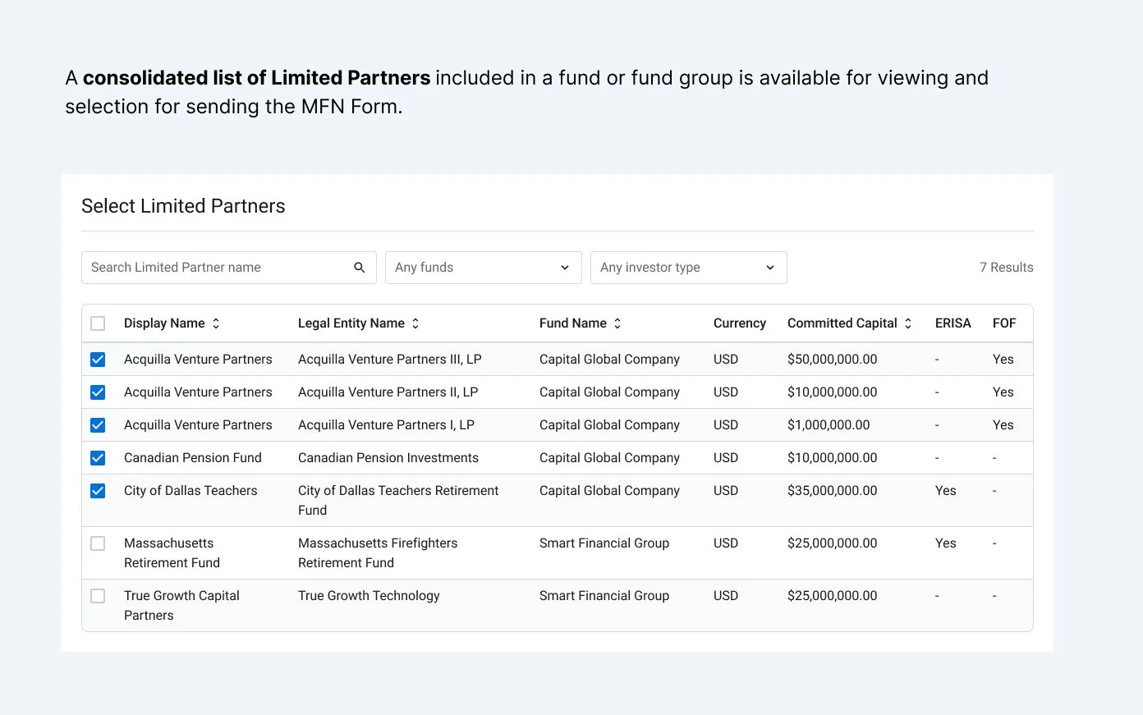Sort by Committed Capital arrows
Image resolution: width=1143 pixels, height=715 pixels.
pyautogui.click(x=908, y=323)
